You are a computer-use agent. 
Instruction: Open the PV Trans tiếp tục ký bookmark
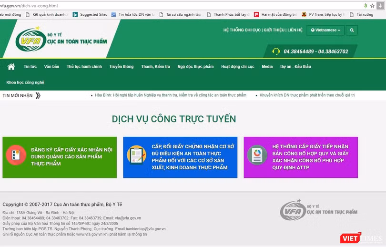click(x=323, y=14)
